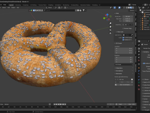Set the Focal Length field
The image size is (150, 113).
point(128,17)
